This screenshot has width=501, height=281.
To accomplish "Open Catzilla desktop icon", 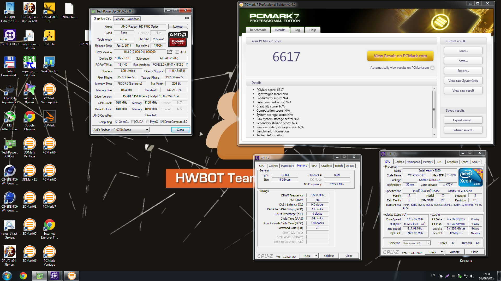I will tap(49, 37).
